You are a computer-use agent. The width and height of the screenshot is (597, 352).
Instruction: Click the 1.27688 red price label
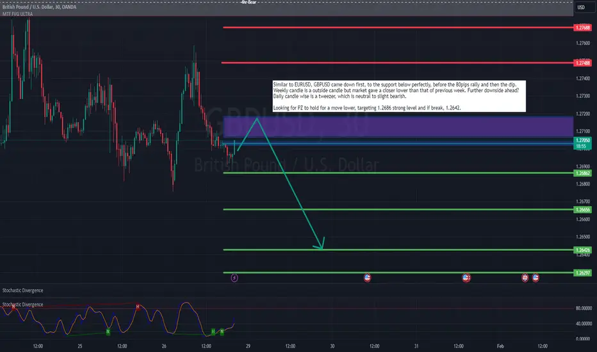582,28
